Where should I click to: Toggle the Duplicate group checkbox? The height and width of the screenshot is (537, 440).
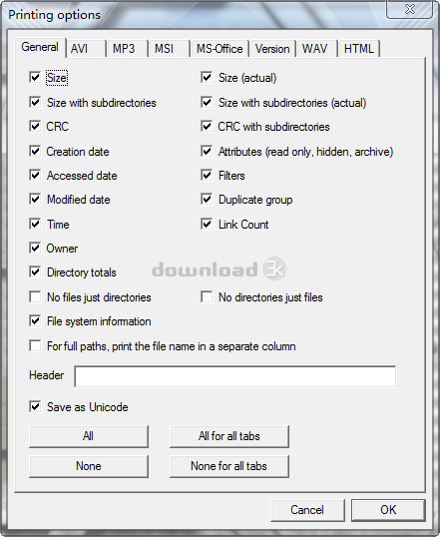pyautogui.click(x=207, y=199)
